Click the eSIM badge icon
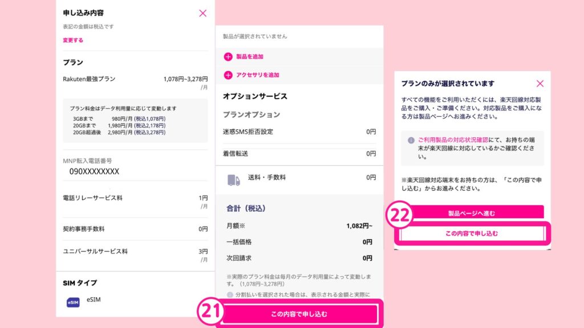The height and width of the screenshot is (328, 584). 73,302
